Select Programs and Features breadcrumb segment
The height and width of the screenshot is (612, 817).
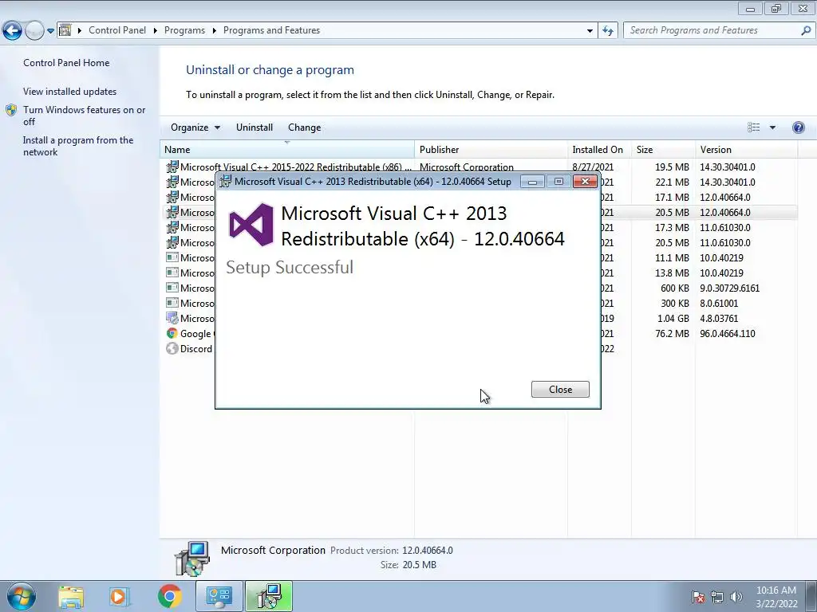271,30
